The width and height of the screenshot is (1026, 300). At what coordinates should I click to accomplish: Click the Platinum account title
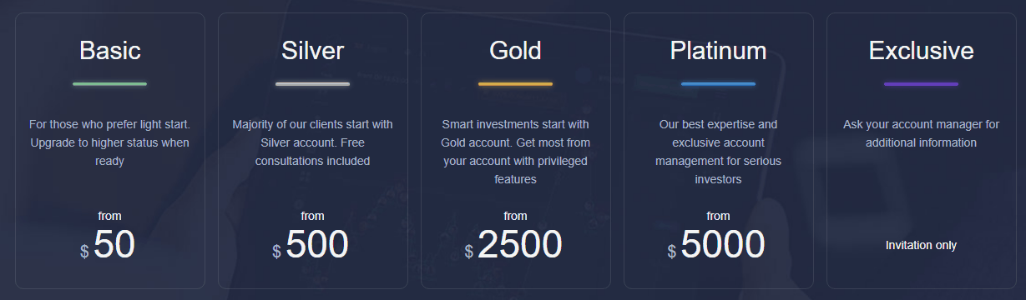(718, 51)
